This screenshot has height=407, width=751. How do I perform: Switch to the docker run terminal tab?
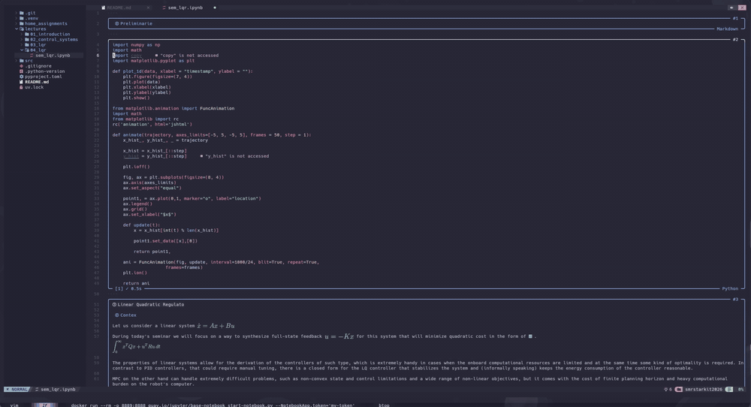pyautogui.click(x=213, y=405)
